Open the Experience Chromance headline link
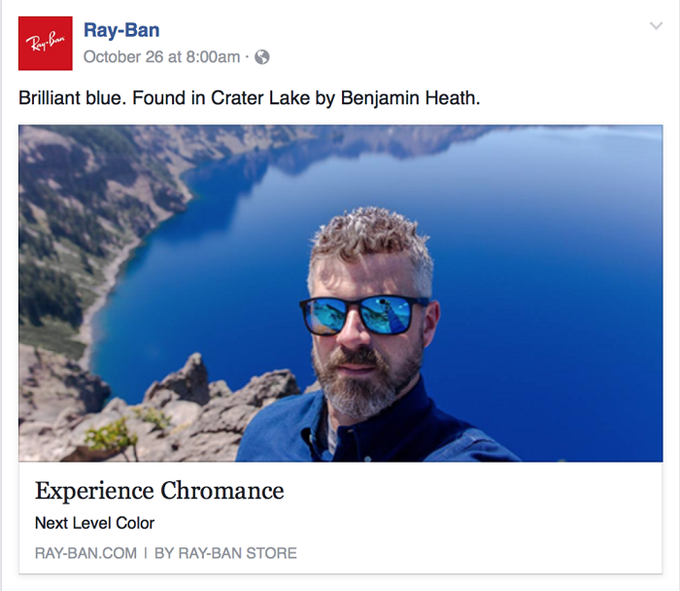Screen dimensions: 680x591 point(159,491)
